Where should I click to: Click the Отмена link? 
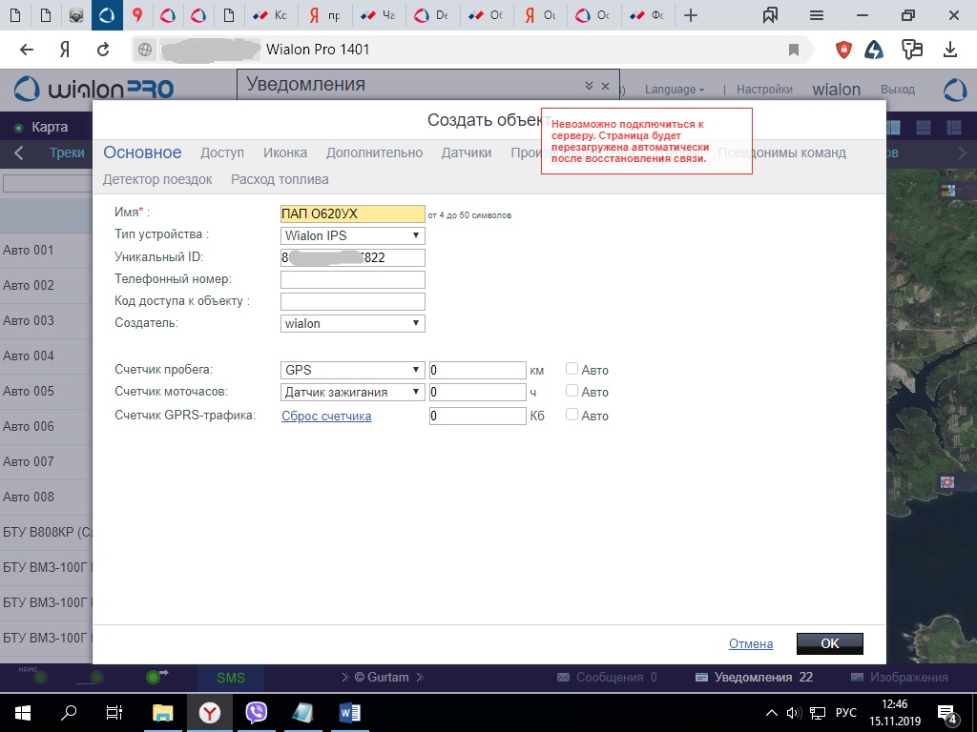click(750, 643)
